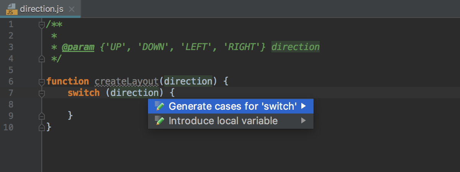Screen dimensions: 460x172
Task: Collapse the JSDoc comment fold marker on line 1
Action: coord(42,25)
